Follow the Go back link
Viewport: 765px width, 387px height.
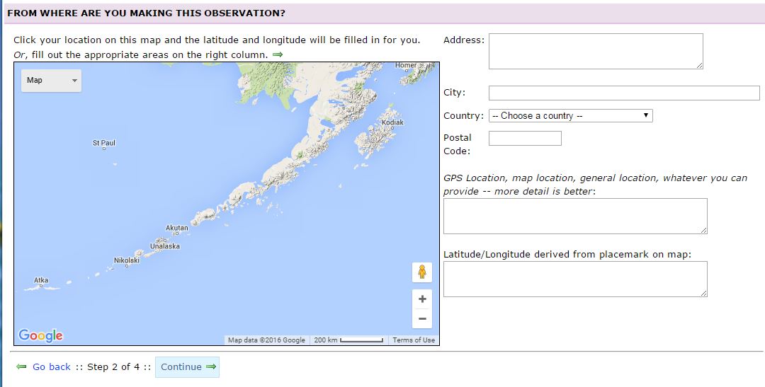click(52, 366)
